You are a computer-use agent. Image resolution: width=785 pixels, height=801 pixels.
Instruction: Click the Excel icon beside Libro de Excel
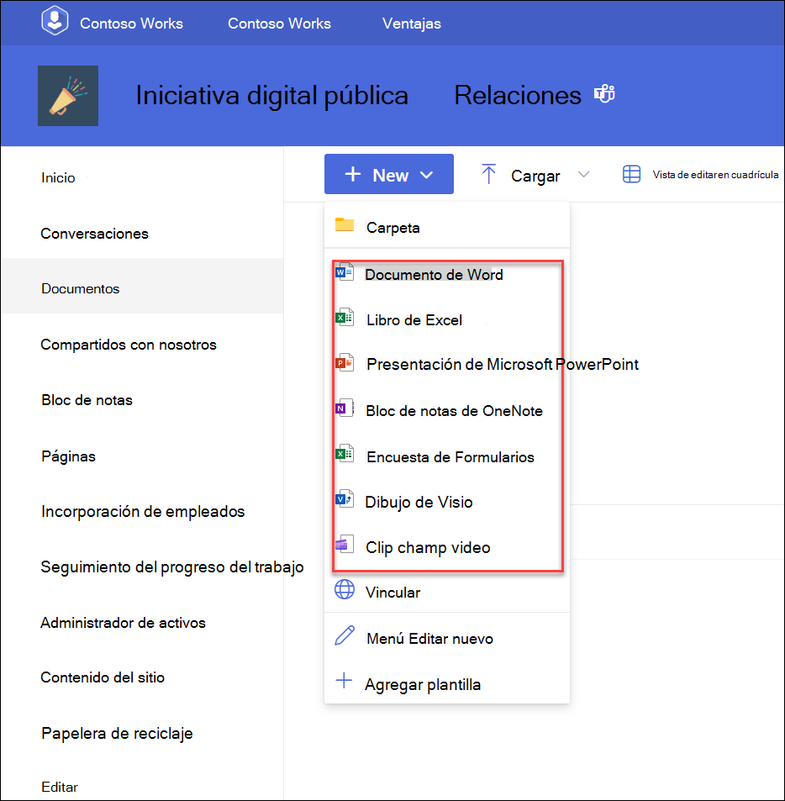tap(345, 318)
